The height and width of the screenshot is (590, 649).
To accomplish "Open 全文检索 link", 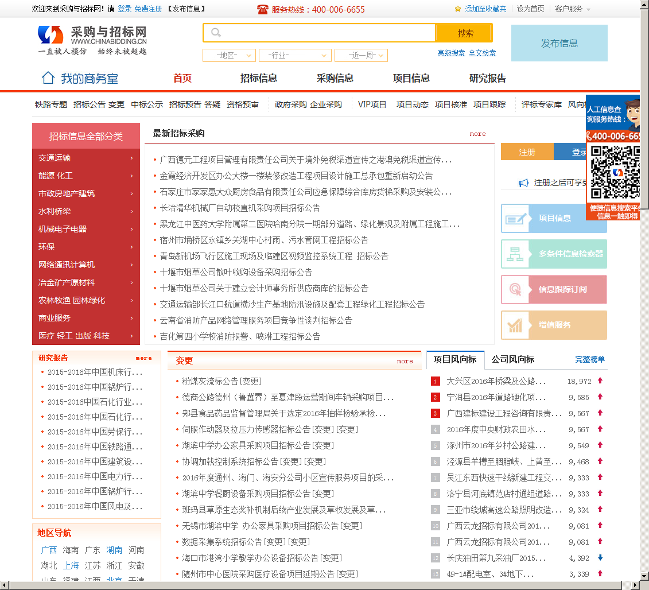I will pyautogui.click(x=482, y=53).
